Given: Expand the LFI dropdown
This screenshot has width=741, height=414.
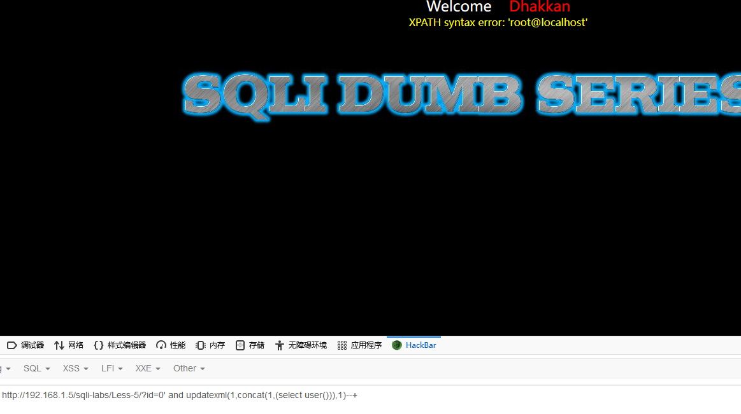Looking at the screenshot, I should [x=112, y=368].
